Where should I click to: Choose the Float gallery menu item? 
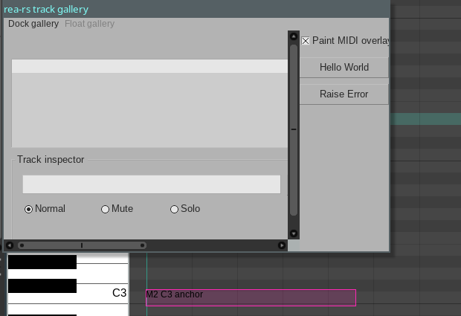click(x=89, y=24)
